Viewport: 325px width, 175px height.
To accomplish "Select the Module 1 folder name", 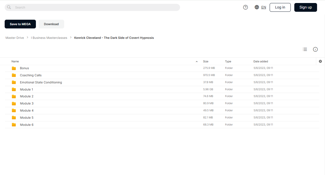I will (x=27, y=89).
